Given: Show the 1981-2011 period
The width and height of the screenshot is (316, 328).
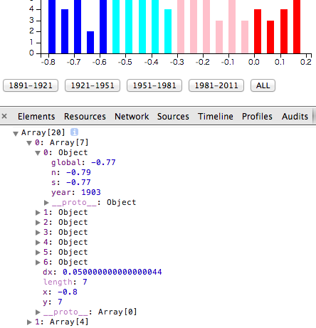Looking at the screenshot, I should pyautogui.click(x=216, y=85).
